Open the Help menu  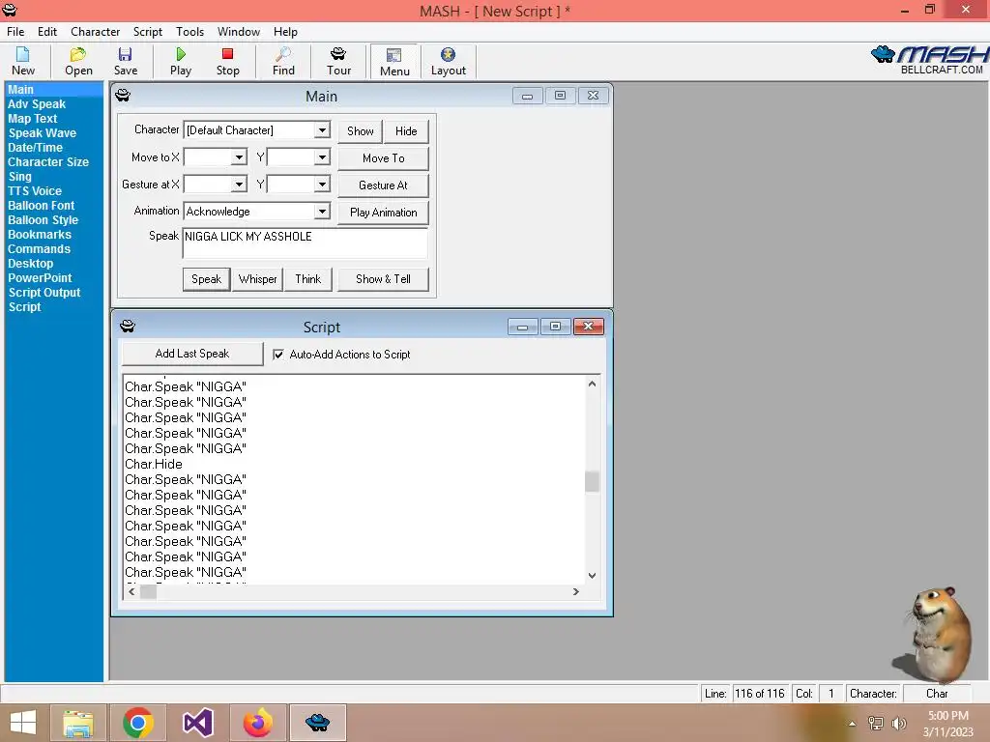click(285, 32)
